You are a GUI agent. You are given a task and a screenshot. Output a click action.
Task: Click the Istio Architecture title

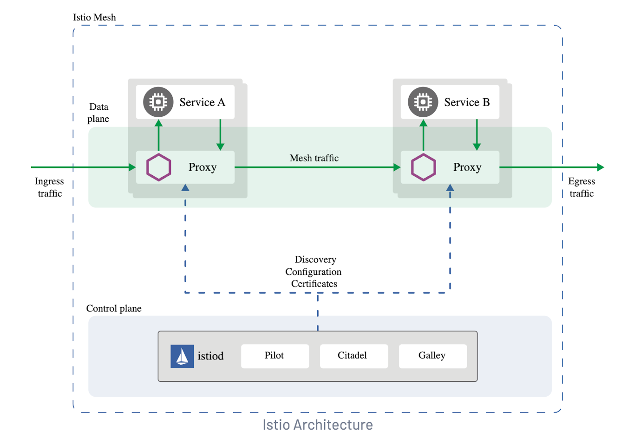[318, 425]
